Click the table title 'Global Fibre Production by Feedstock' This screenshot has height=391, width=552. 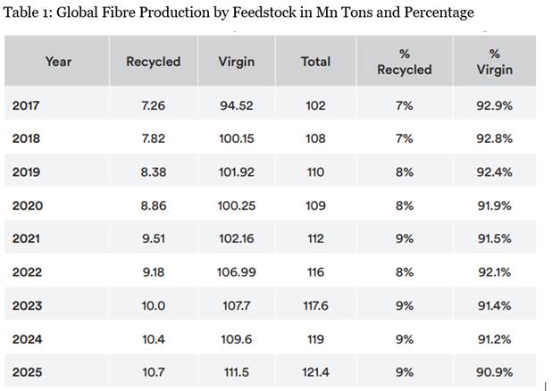(238, 12)
